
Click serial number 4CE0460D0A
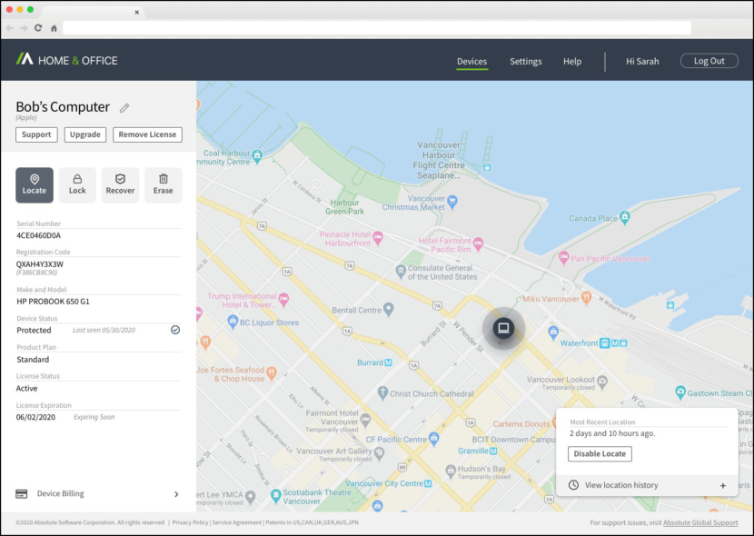point(38,235)
